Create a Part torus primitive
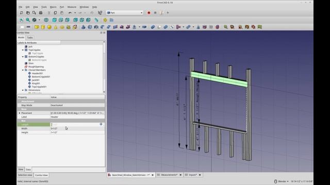The height and width of the screenshot is (185, 330). (62, 27)
